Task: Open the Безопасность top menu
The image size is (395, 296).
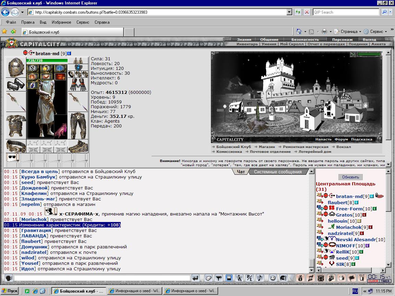Action: pyautogui.click(x=305, y=39)
